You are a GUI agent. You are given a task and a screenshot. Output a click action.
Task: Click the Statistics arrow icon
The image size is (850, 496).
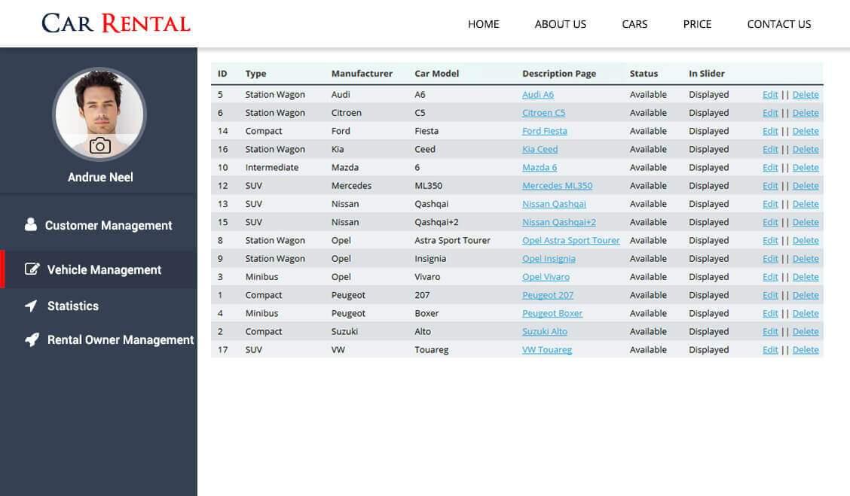[x=31, y=306]
